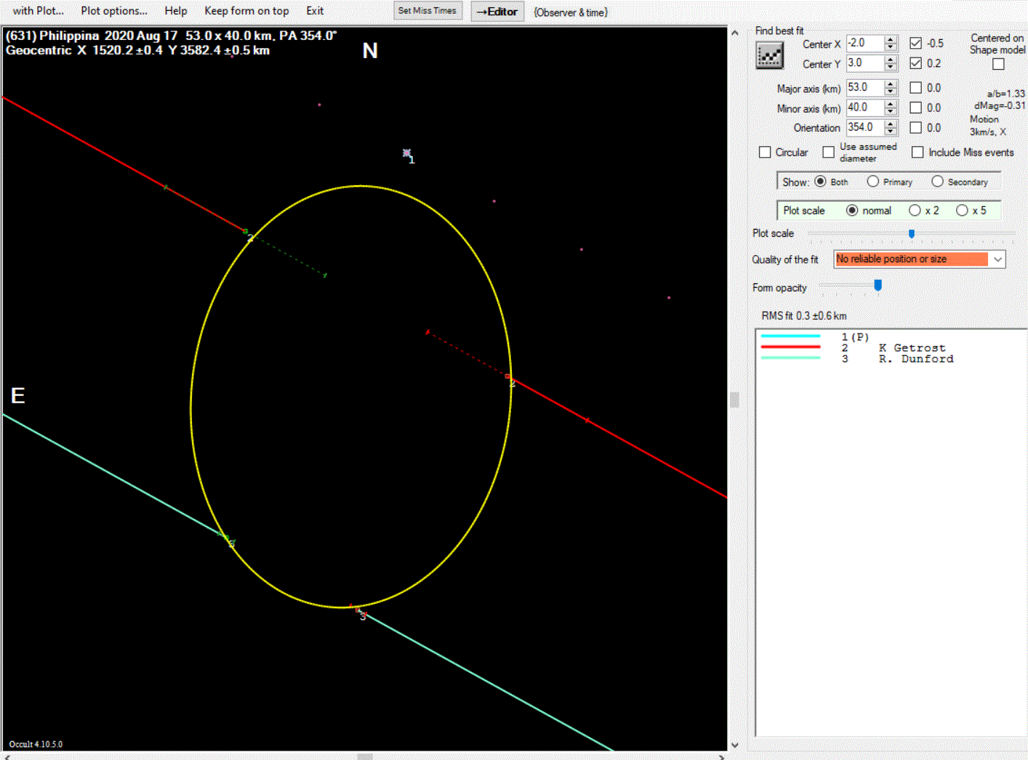Click into the Orientation value field
The image size is (1028, 760).
[864, 127]
